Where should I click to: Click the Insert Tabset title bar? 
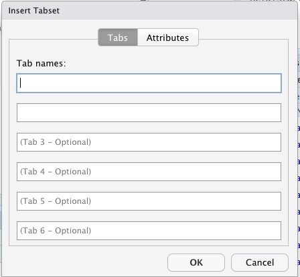click(149, 11)
